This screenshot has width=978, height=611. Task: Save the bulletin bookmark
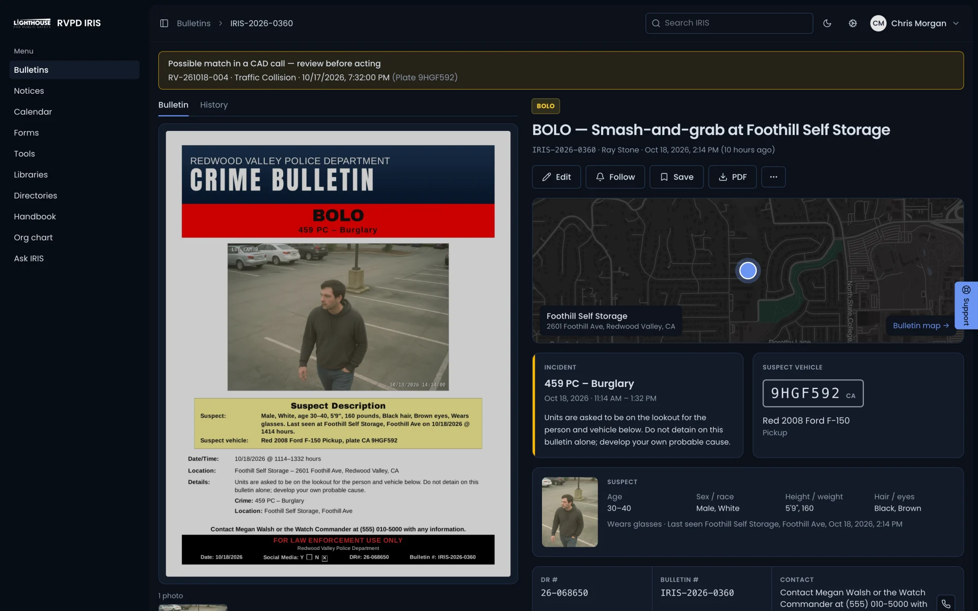pyautogui.click(x=676, y=177)
